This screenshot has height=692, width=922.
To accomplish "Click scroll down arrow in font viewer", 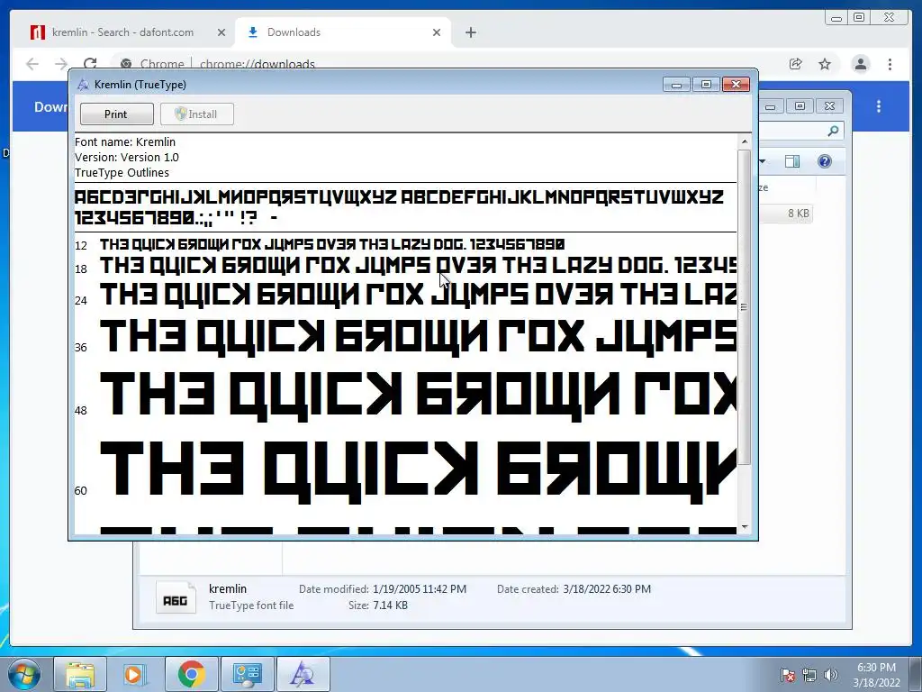I will (x=745, y=527).
